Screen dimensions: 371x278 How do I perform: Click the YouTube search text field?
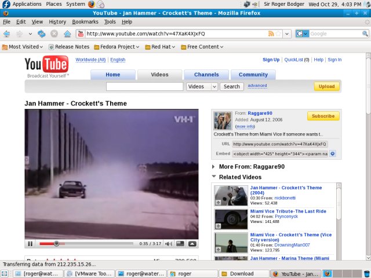[x=144, y=86]
